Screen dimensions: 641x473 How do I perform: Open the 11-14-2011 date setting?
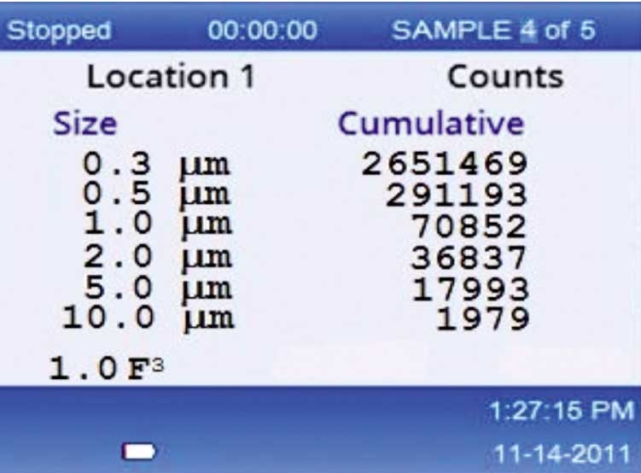click(562, 451)
